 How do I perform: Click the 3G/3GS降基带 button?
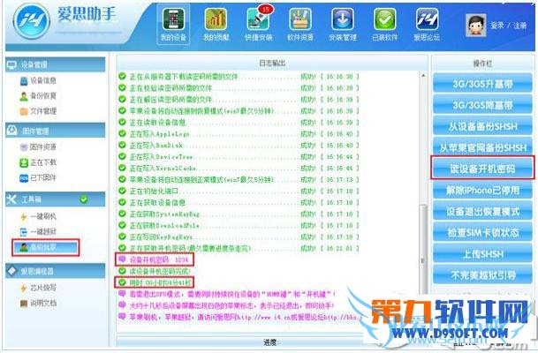482,104
